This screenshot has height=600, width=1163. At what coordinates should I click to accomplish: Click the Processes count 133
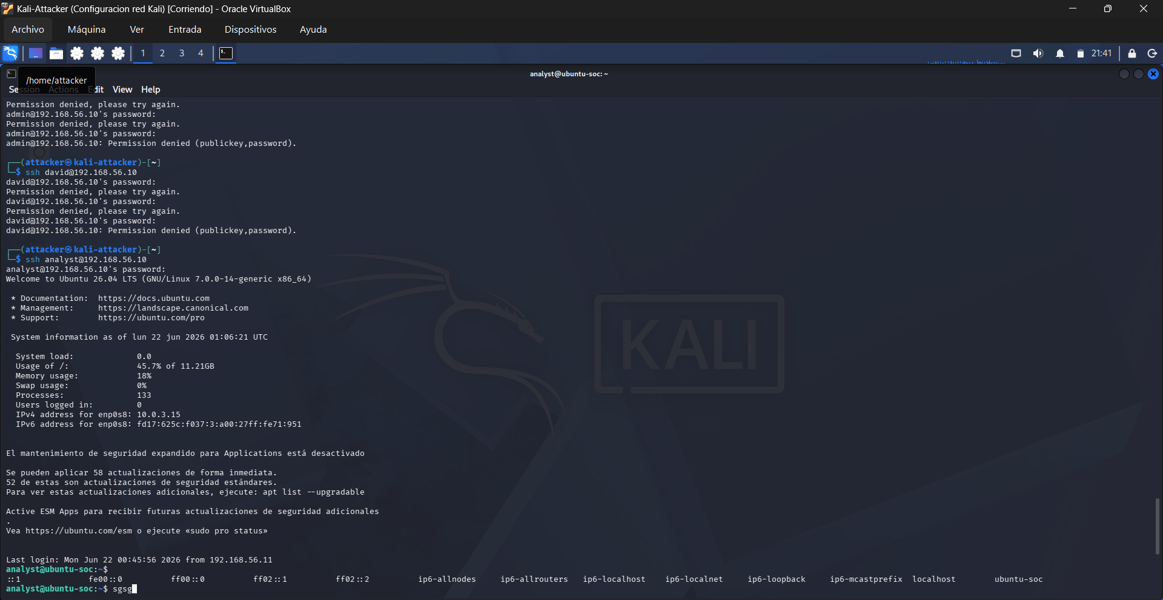(x=144, y=395)
